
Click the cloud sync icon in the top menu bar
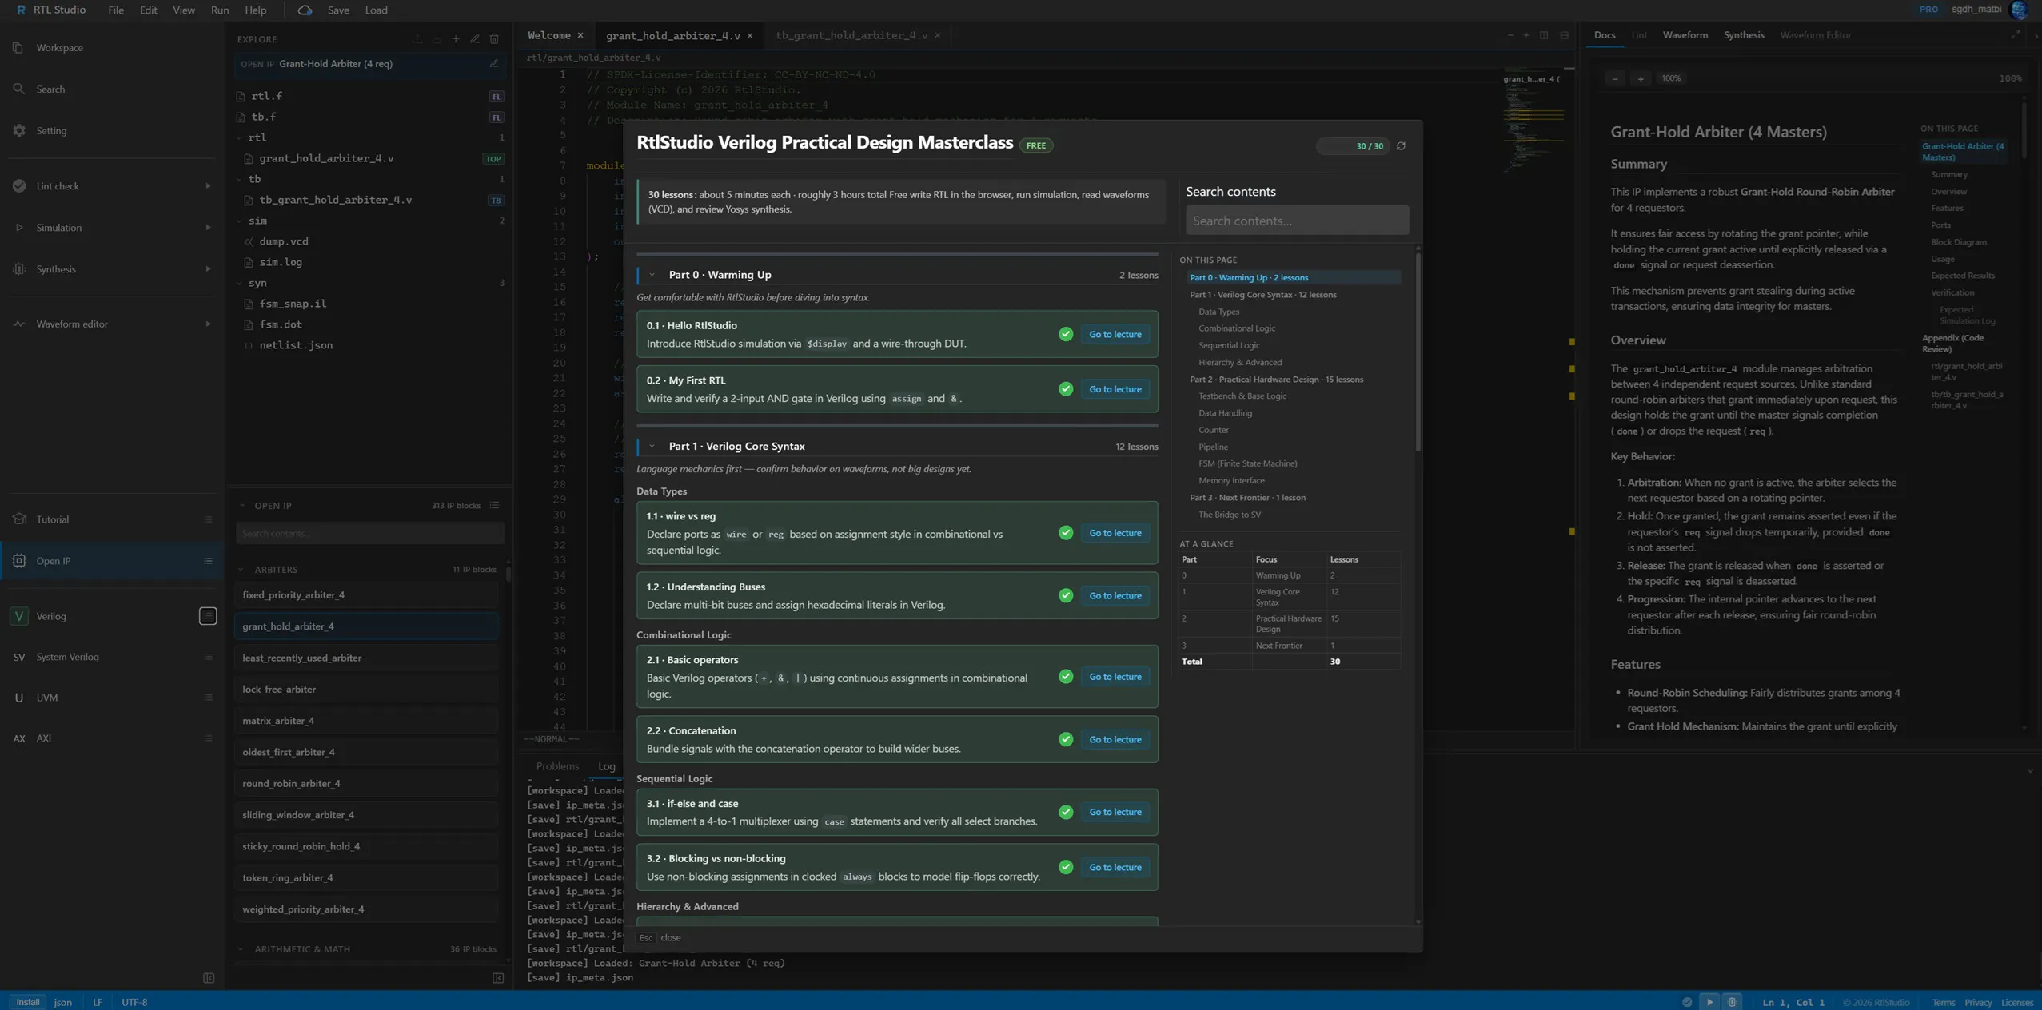tap(305, 10)
